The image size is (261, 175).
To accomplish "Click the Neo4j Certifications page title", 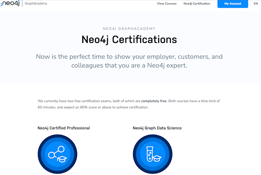I will (129, 39).
